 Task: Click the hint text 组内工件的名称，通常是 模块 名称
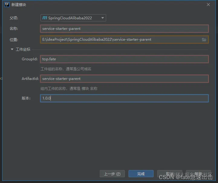pyautogui.click(x=69, y=88)
